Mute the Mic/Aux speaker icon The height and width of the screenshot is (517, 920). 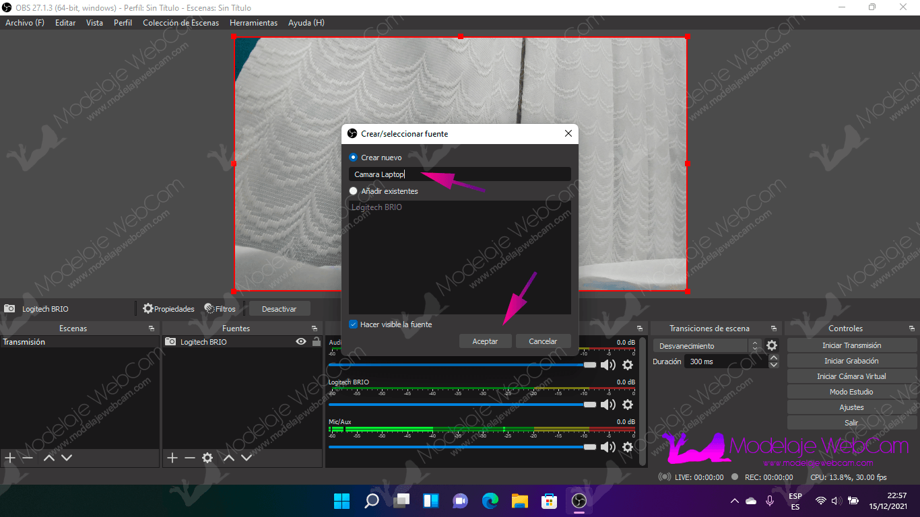[x=607, y=447]
